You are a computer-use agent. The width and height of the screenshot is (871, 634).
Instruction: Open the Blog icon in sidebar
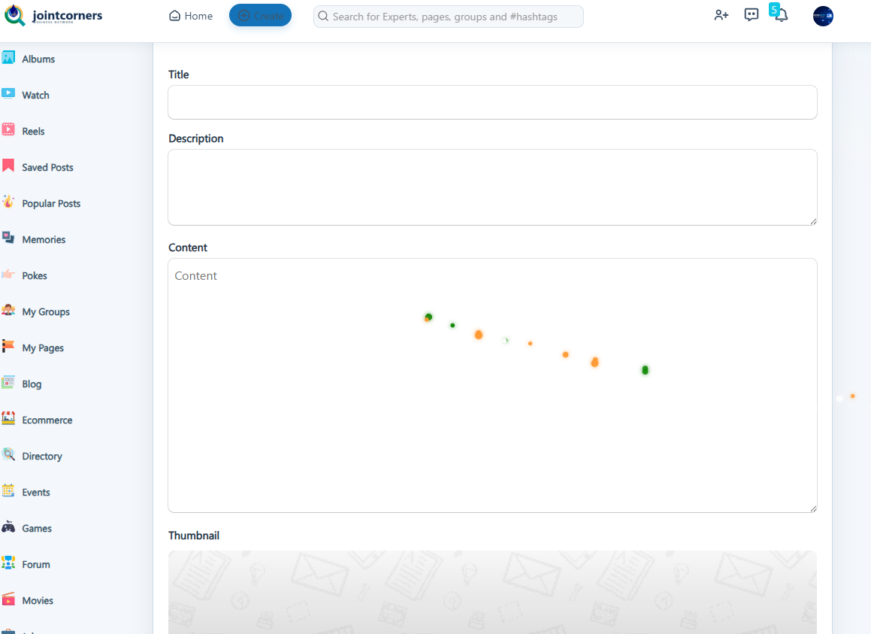click(x=8, y=383)
